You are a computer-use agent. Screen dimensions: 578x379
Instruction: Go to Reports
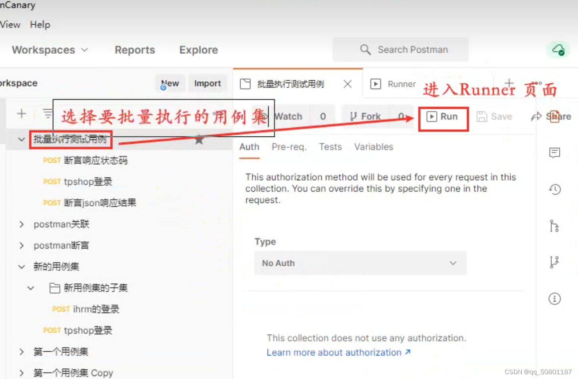[x=135, y=50]
